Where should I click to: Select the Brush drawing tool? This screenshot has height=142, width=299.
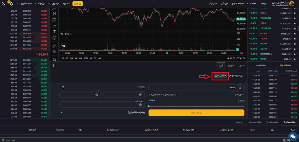coord(54,26)
